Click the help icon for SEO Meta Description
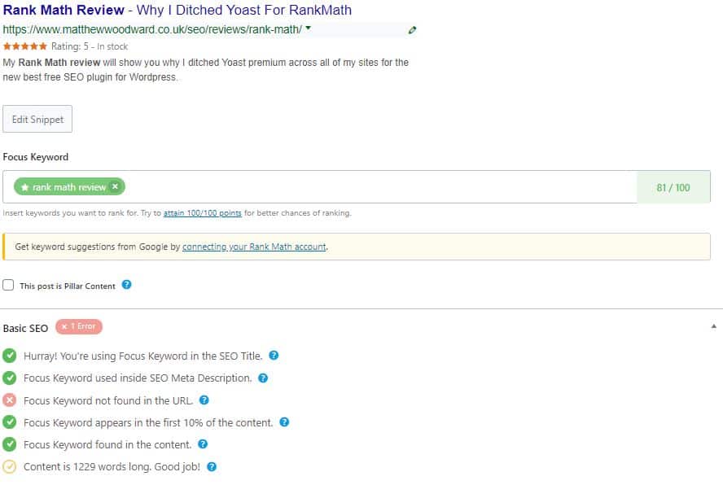Screen dimensions: 723x485 263,378
